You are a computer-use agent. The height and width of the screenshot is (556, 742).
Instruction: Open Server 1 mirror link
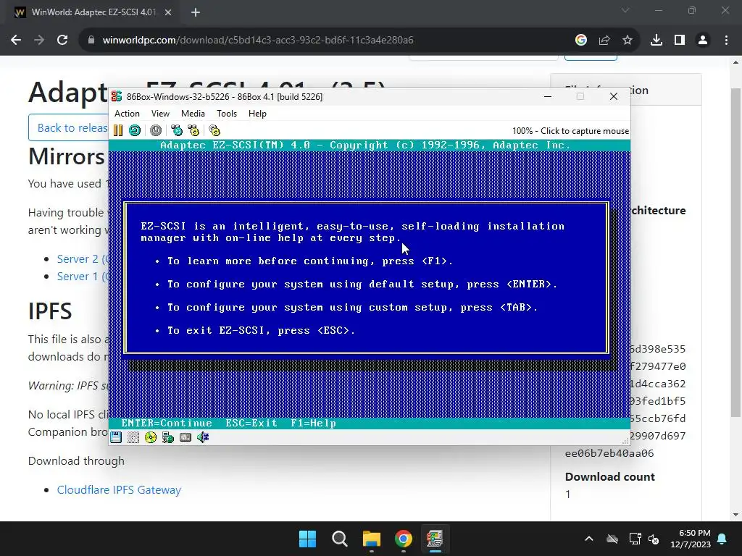tap(83, 276)
